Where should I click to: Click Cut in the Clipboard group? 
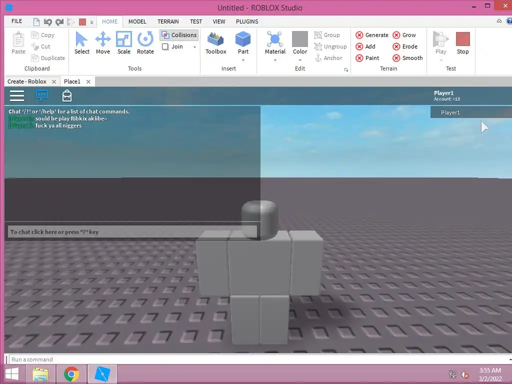pyautogui.click(x=41, y=46)
